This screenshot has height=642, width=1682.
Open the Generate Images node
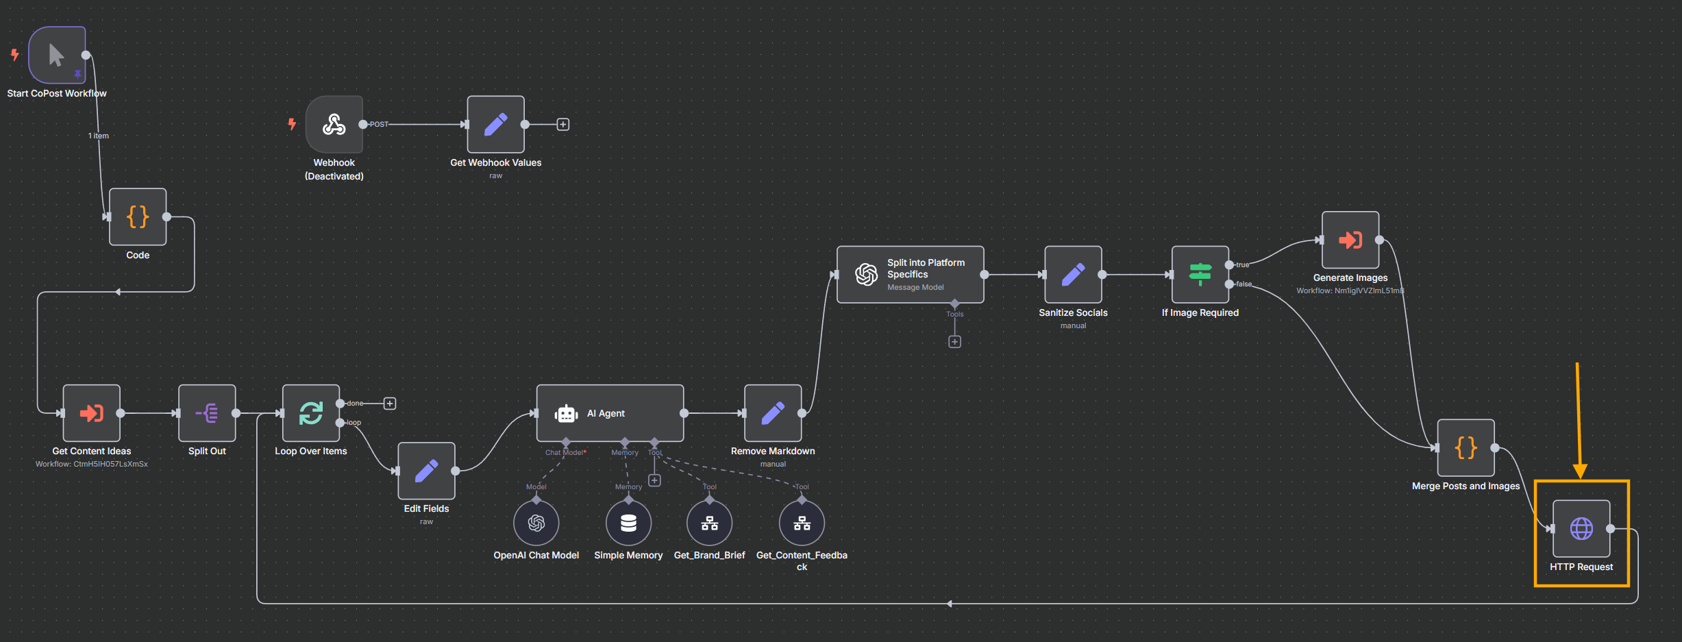(x=1350, y=240)
